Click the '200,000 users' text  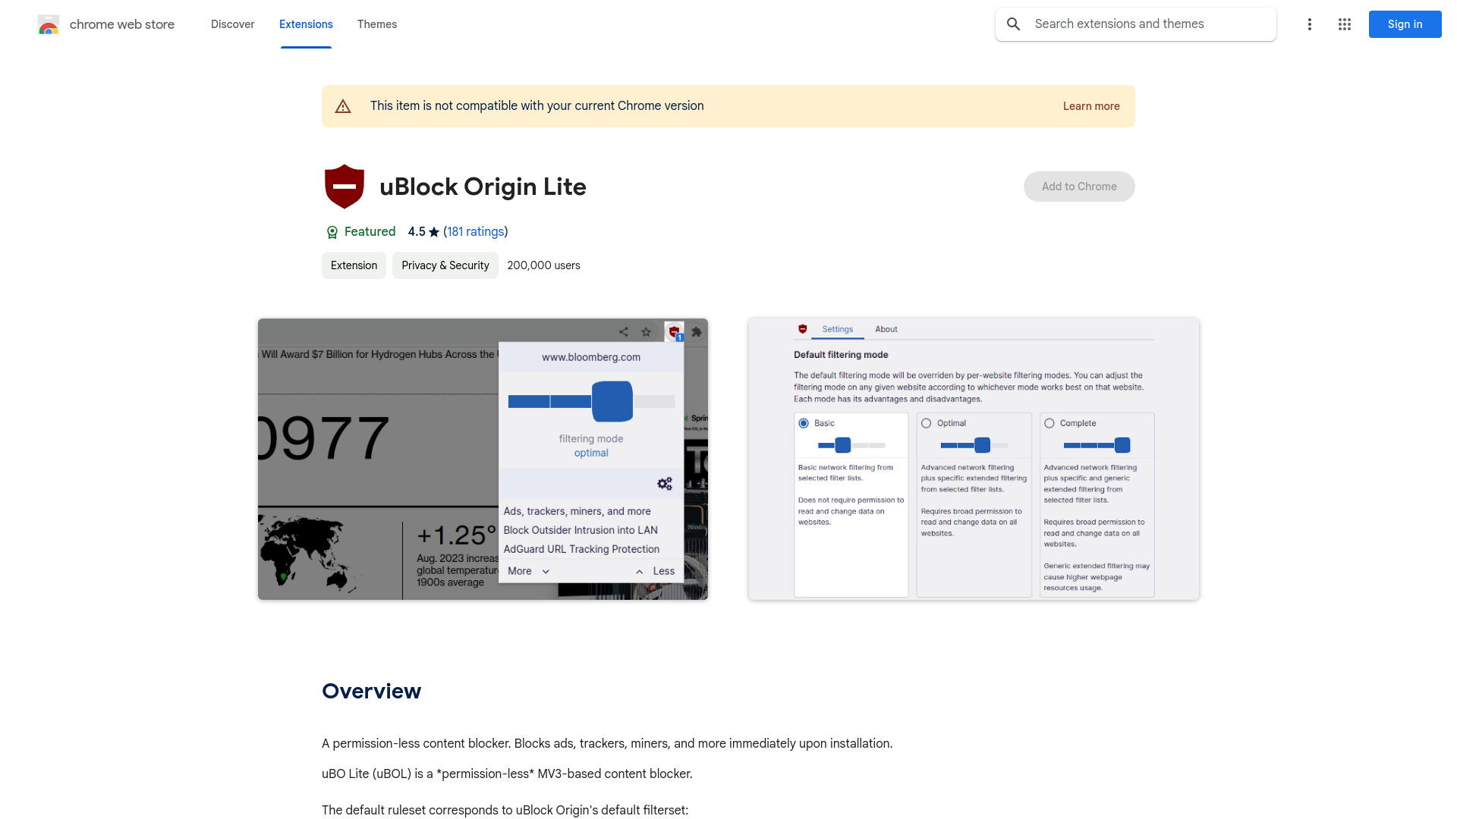(543, 265)
